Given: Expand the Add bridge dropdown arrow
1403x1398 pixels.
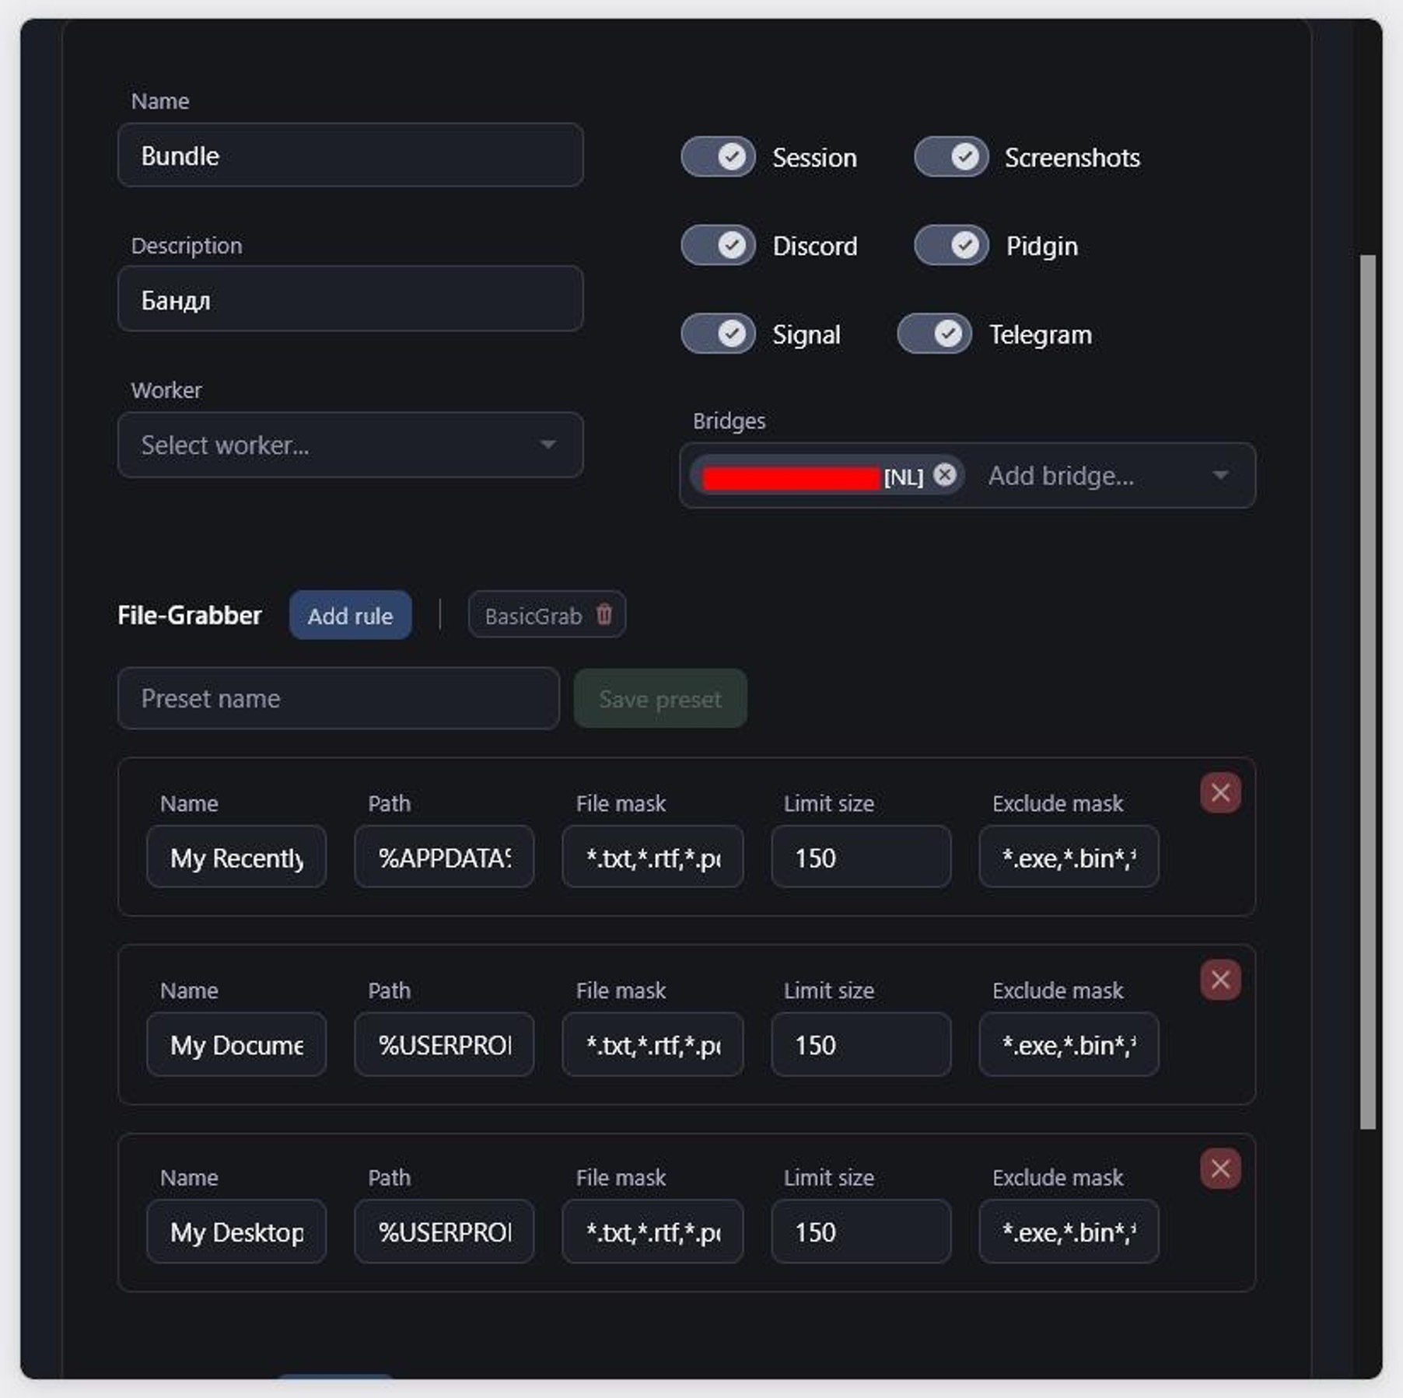Looking at the screenshot, I should coord(1220,475).
